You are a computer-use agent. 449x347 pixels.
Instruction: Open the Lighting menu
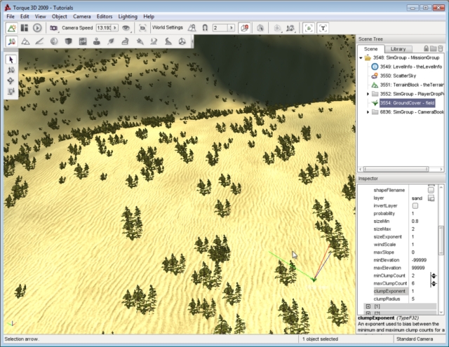[x=128, y=15]
